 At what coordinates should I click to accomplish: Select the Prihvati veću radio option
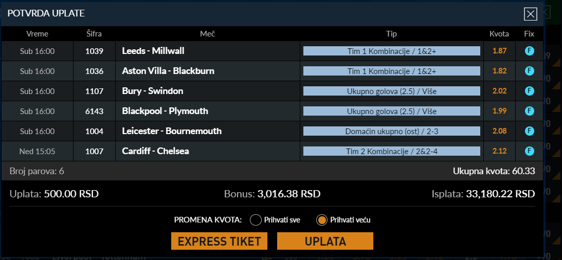coord(322,220)
